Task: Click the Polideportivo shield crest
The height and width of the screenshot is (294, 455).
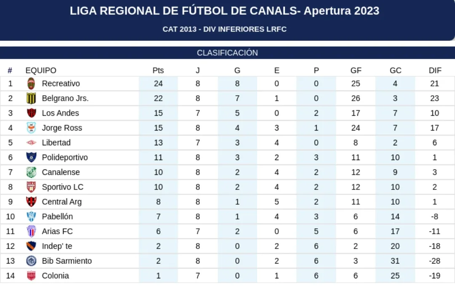Action: tap(31, 158)
